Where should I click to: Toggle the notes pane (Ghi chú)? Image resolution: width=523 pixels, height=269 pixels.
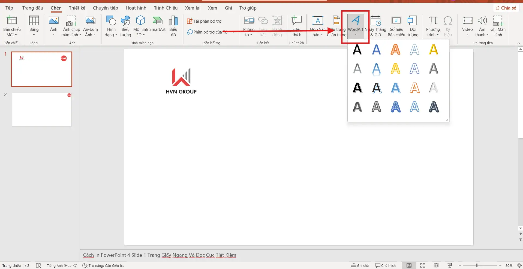pos(359,265)
